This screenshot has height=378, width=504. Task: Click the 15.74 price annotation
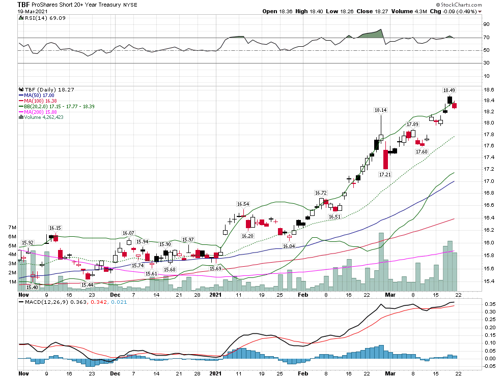(x=138, y=265)
